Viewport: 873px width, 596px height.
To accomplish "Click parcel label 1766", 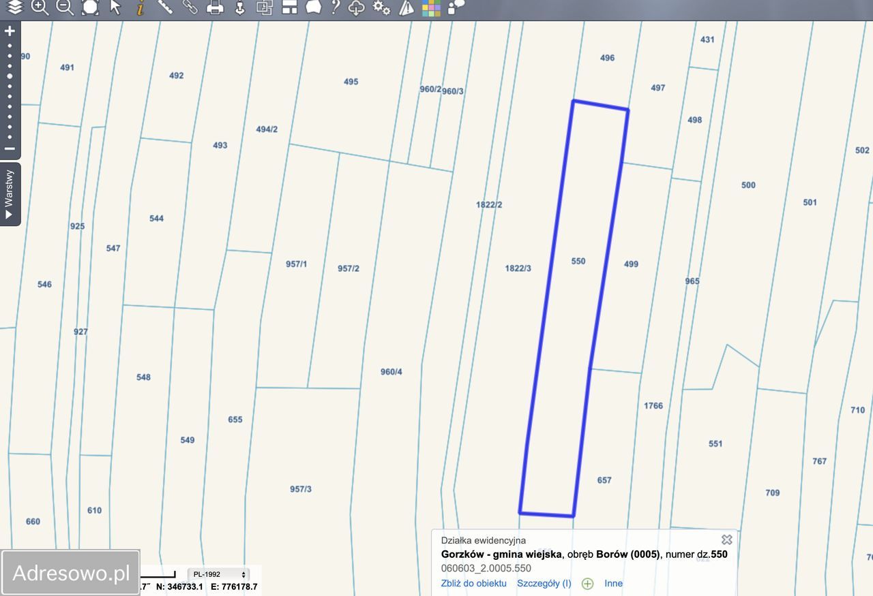I will (653, 406).
